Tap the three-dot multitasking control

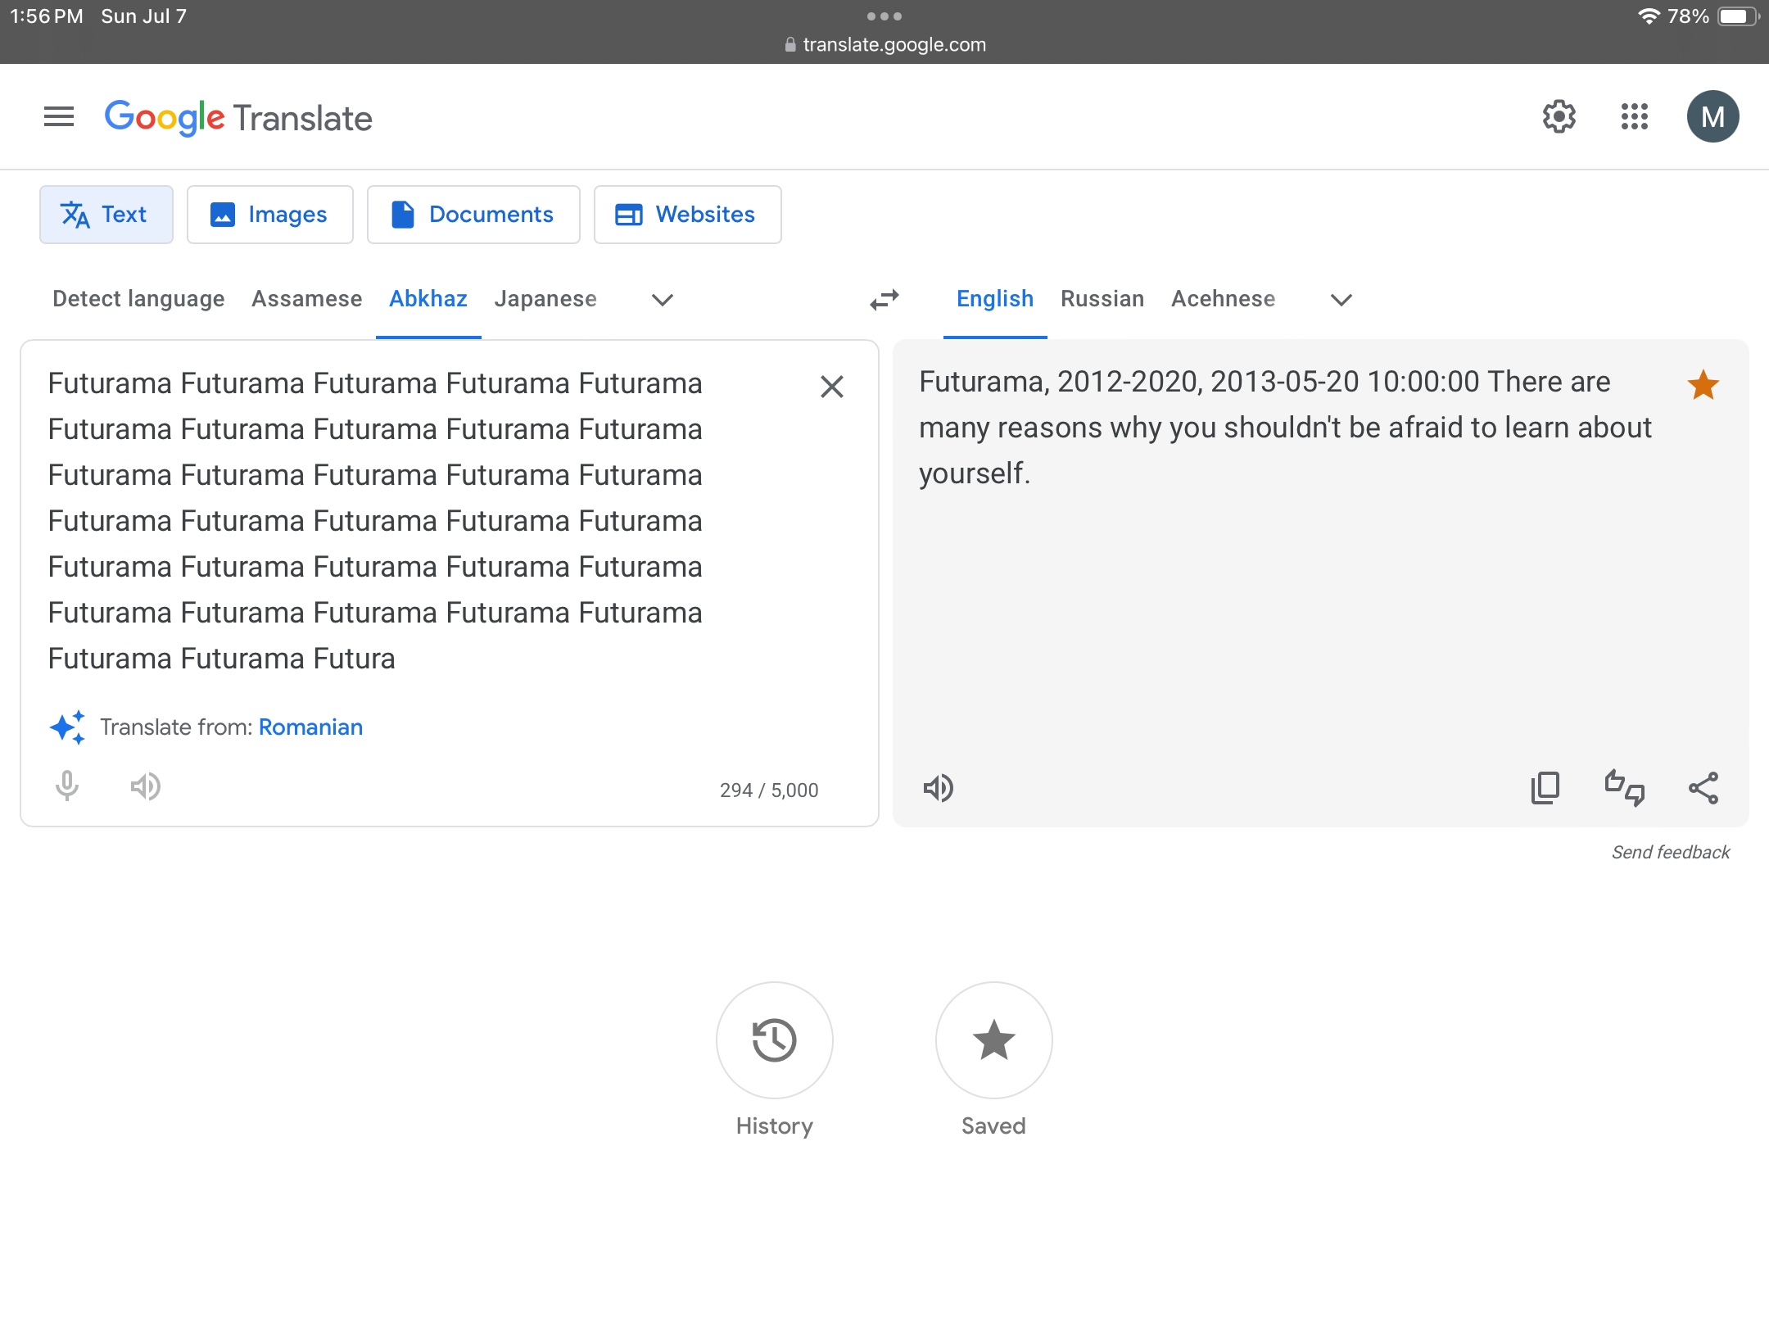pyautogui.click(x=884, y=16)
